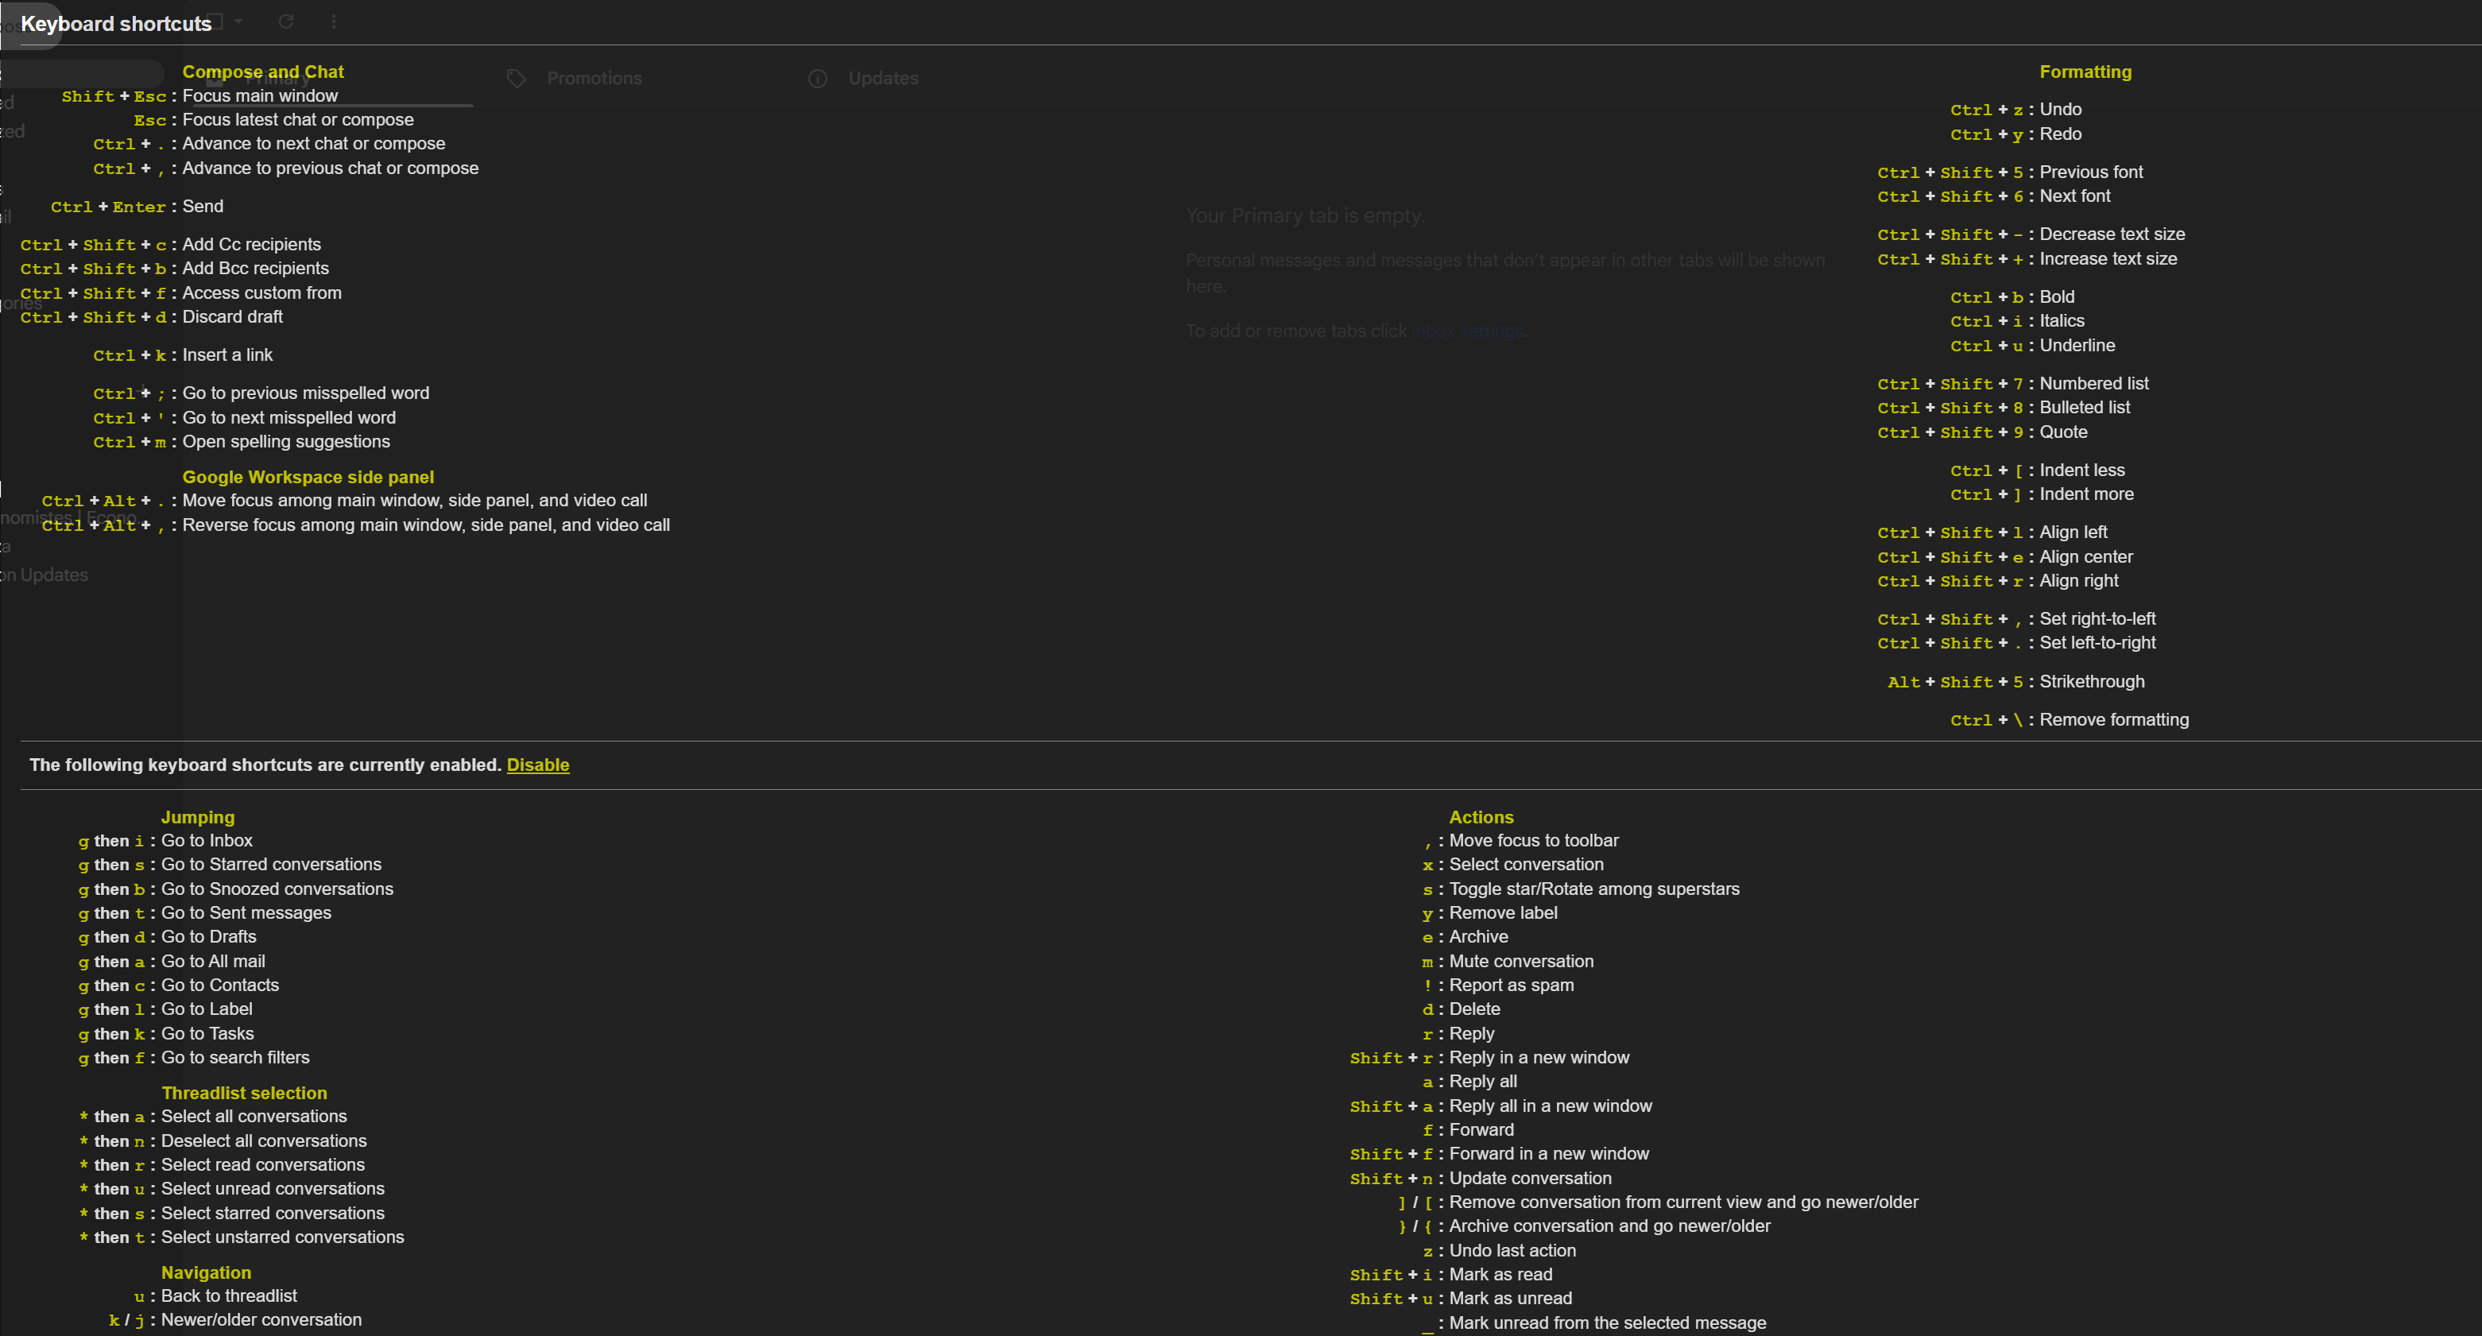Click 'Go to Starred conversations' text
The image size is (2482, 1336).
271,865
